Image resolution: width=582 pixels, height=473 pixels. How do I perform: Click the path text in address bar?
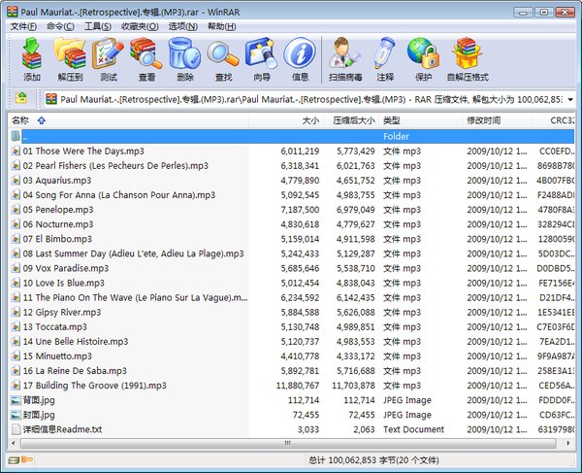[x=311, y=99]
